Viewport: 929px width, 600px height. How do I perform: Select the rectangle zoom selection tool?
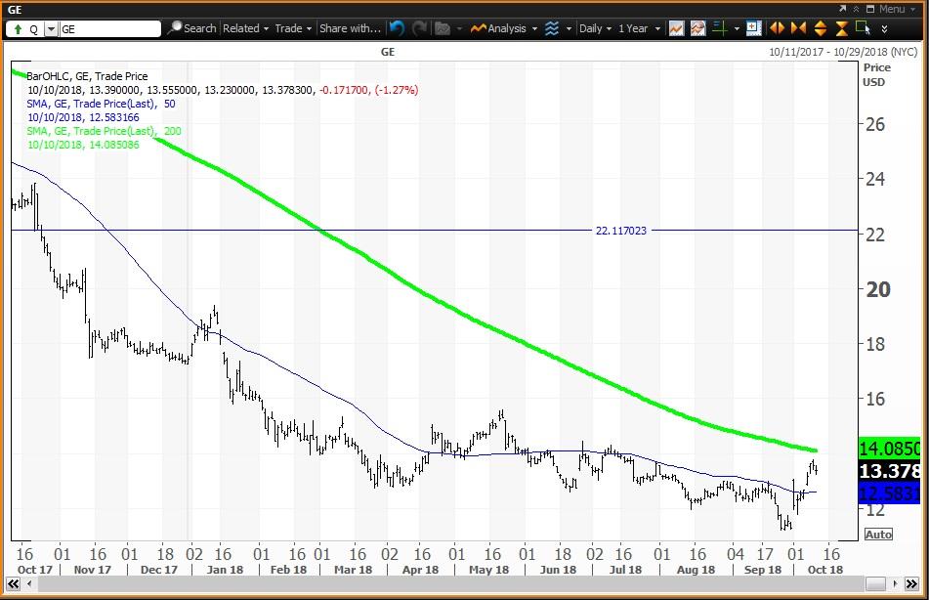coord(863,28)
